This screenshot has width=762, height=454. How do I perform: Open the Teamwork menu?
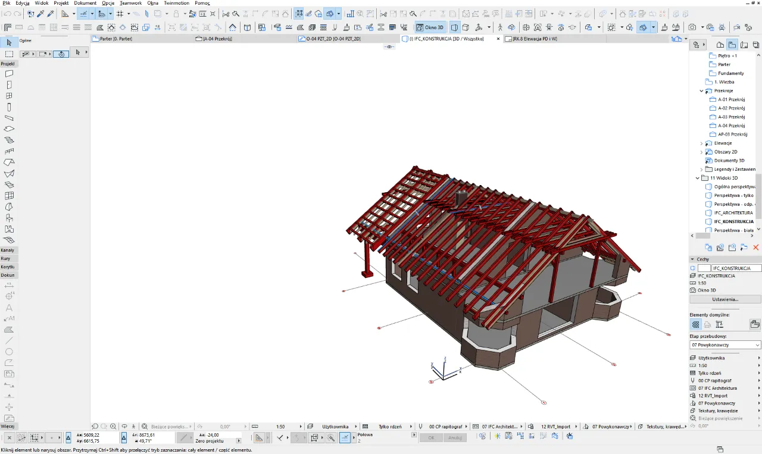tap(130, 3)
